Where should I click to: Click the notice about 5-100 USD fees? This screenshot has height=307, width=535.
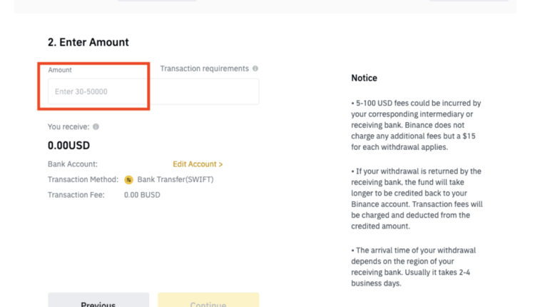click(417, 126)
